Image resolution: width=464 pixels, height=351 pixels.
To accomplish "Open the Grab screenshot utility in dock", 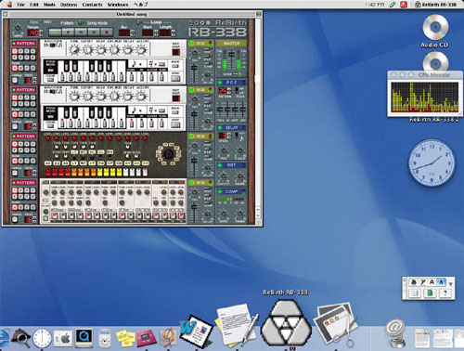I will [x=336, y=324].
